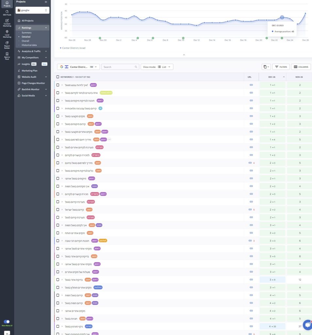Open URL link for 'ניקוי מוניטין בגוגל'
Viewport: 312px width, 335px height.
pos(251,326)
